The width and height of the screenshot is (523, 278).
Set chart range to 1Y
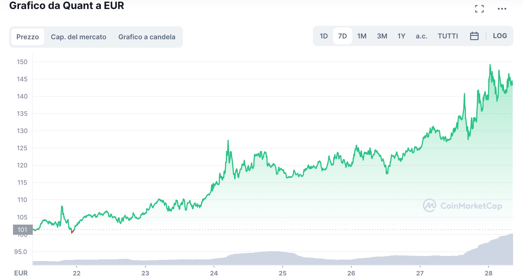tap(401, 36)
